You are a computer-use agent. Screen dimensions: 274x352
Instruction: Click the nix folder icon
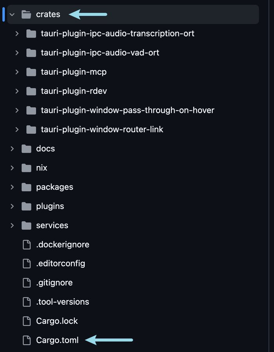[x=26, y=168]
